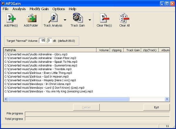Run Track Analysis from the toolbar
The width and height of the screenshot is (176, 129).
pyautogui.click(x=53, y=20)
